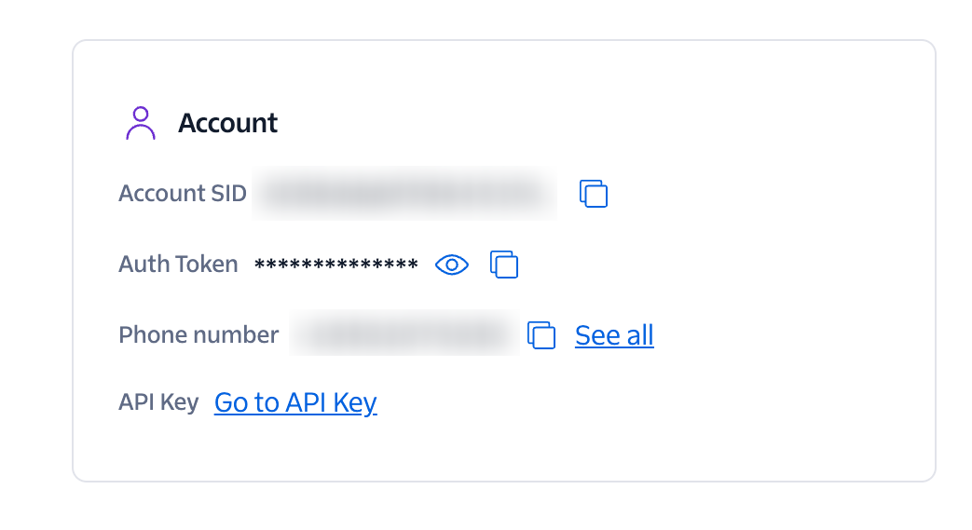Click the Account SID label
This screenshot has height=530, width=972.
[183, 194]
